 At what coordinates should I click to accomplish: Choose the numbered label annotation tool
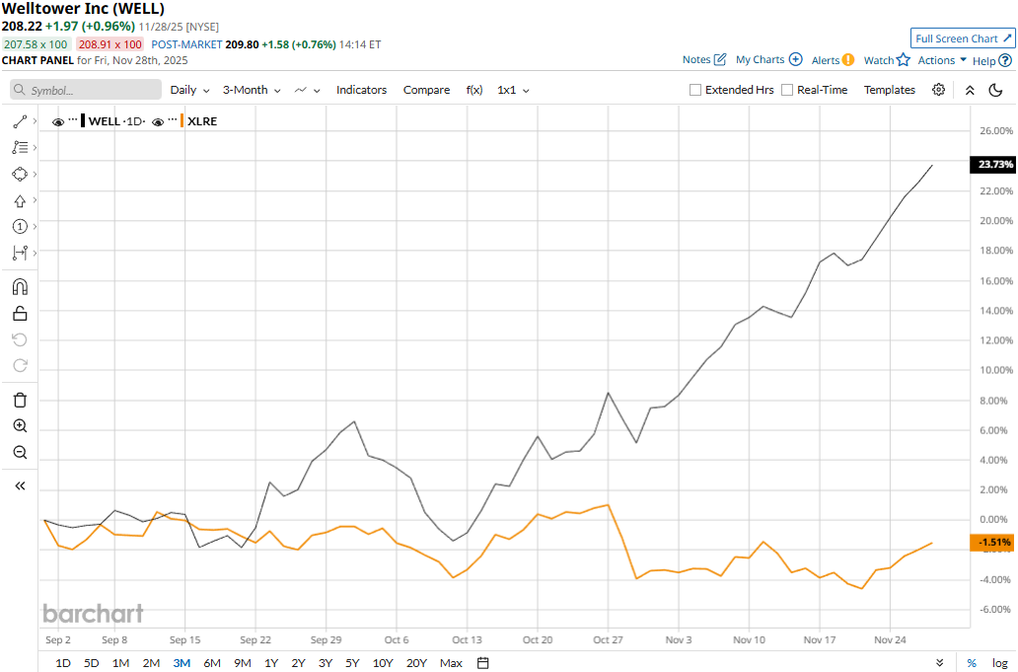[20, 227]
